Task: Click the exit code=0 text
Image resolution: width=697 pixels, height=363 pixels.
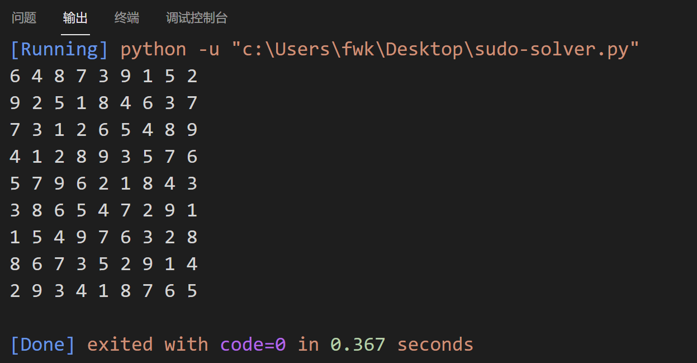Action: 253,344
